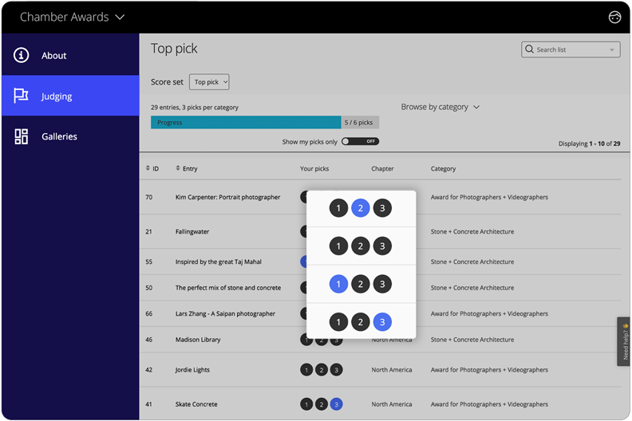This screenshot has height=421, width=632.
Task: Open the Skate Concrete entry
Action: coord(196,404)
